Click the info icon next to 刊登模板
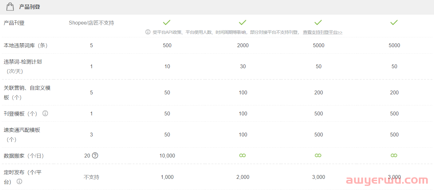Image resolution: width=434 pixels, height=190 pixels. pos(45,113)
